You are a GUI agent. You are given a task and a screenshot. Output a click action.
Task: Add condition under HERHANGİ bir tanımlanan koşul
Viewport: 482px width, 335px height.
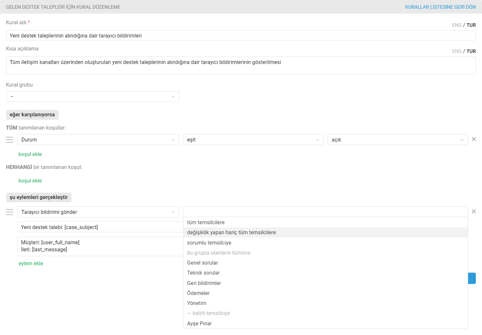tap(30, 181)
